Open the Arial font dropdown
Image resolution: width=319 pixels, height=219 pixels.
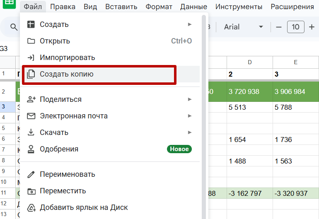(x=244, y=27)
